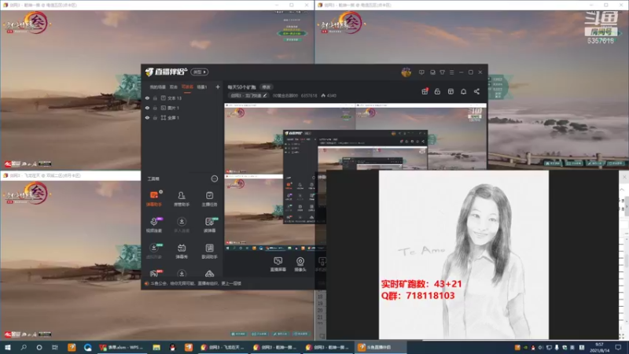Click the car-shaped icon in the toolbox bottom row
The image size is (629, 354).
[209, 273]
